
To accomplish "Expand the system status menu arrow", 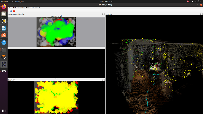I will pyautogui.click(x=201, y=1).
